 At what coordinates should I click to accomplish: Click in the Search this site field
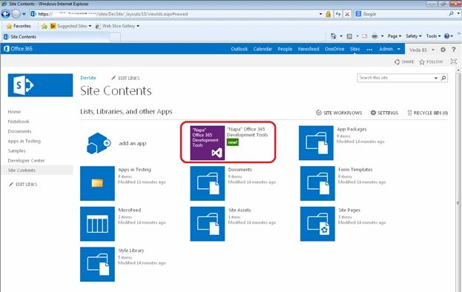(395, 78)
